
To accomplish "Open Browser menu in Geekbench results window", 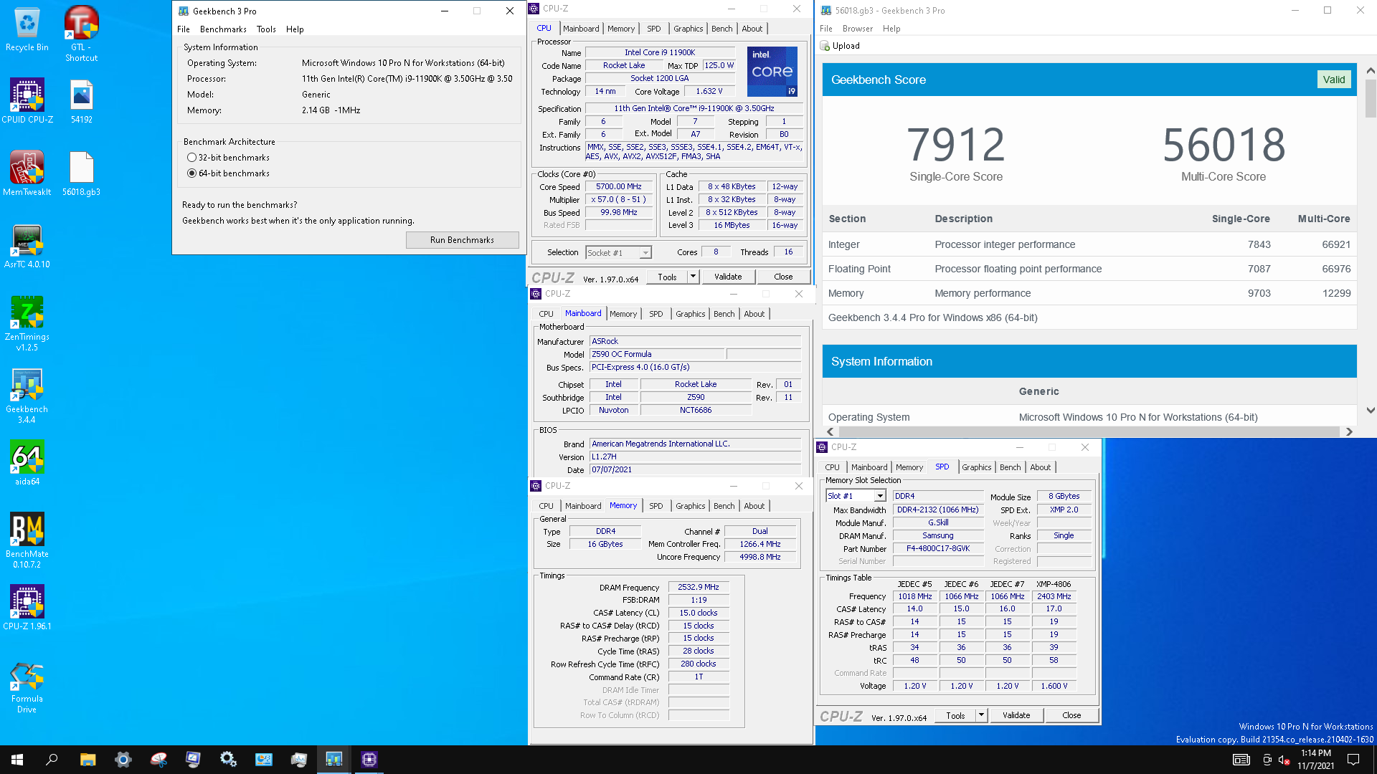I will pyautogui.click(x=858, y=29).
